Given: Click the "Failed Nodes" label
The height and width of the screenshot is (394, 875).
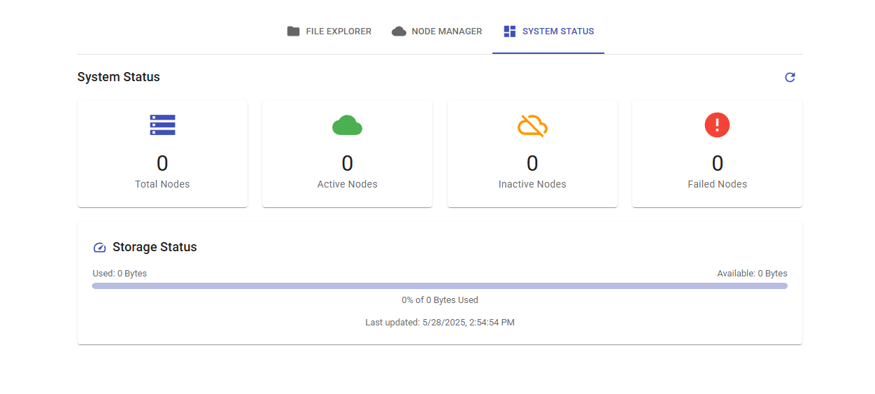Looking at the screenshot, I should tap(717, 184).
